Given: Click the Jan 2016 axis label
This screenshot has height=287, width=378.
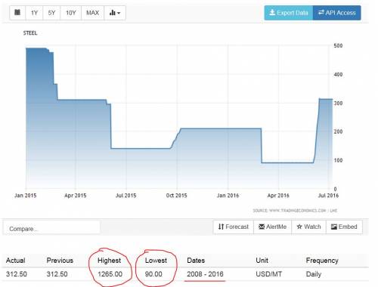Looking at the screenshot, I should tap(228, 196).
